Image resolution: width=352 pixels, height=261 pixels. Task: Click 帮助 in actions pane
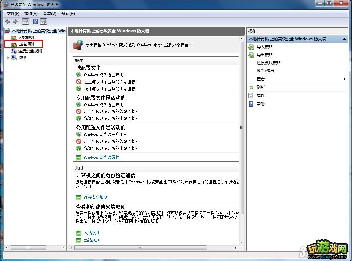(x=261, y=104)
